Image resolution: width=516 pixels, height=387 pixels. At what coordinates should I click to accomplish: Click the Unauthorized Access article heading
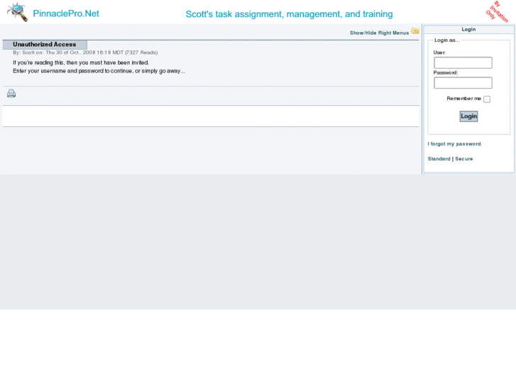45,45
